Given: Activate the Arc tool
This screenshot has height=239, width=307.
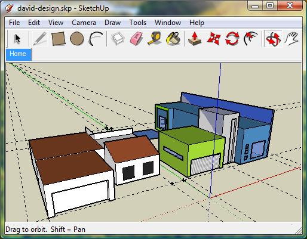Looking at the screenshot, I should 96,39.
